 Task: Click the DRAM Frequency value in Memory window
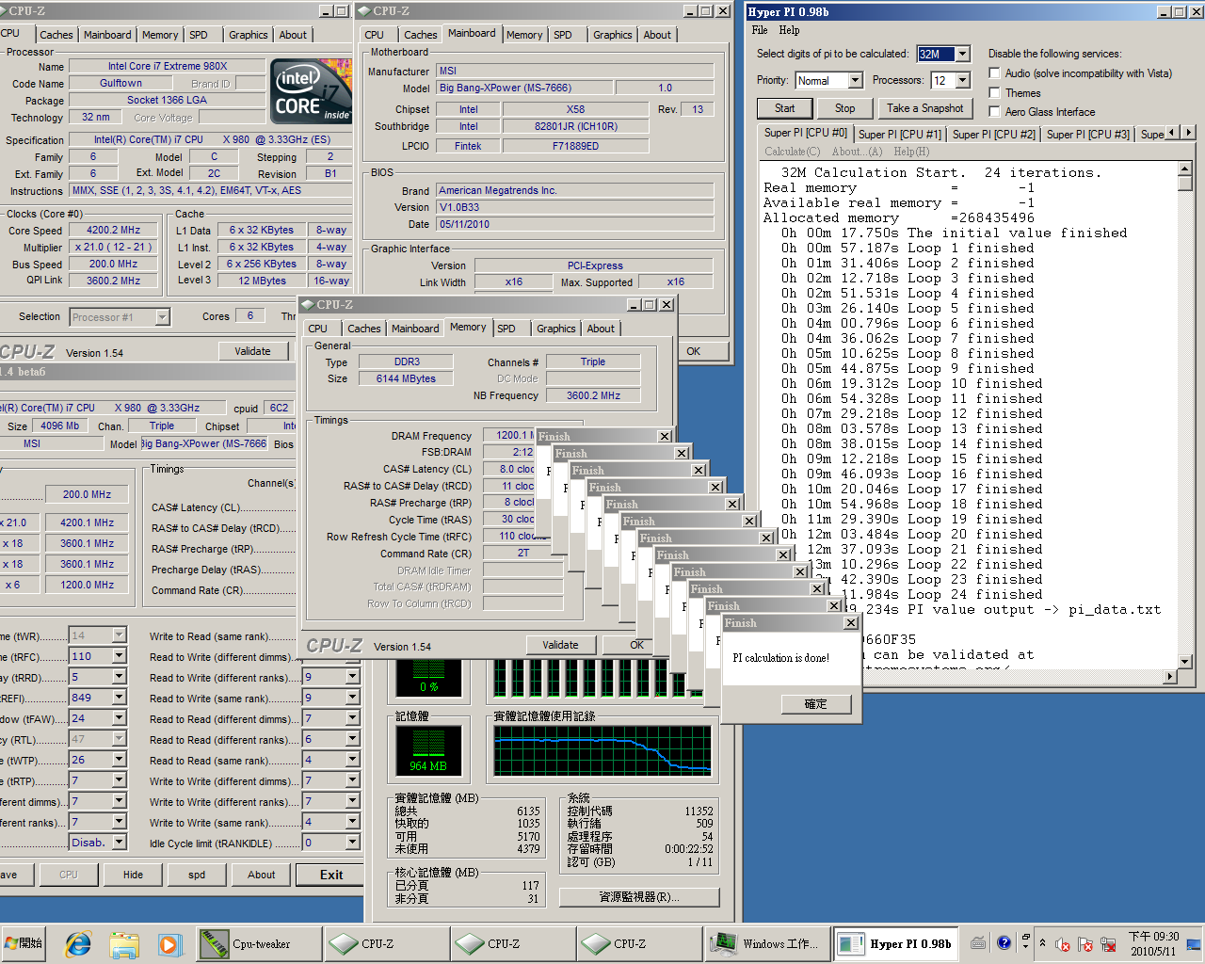508,435
